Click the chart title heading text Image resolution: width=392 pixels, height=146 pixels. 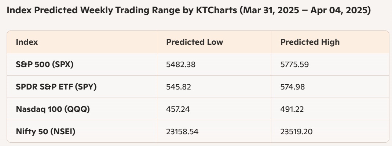(189, 11)
